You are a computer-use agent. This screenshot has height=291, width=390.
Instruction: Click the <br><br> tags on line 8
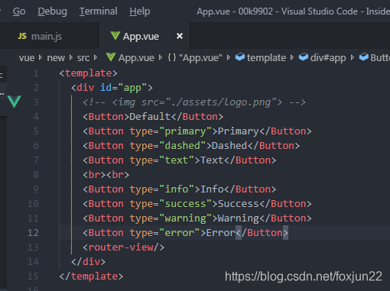pos(106,175)
